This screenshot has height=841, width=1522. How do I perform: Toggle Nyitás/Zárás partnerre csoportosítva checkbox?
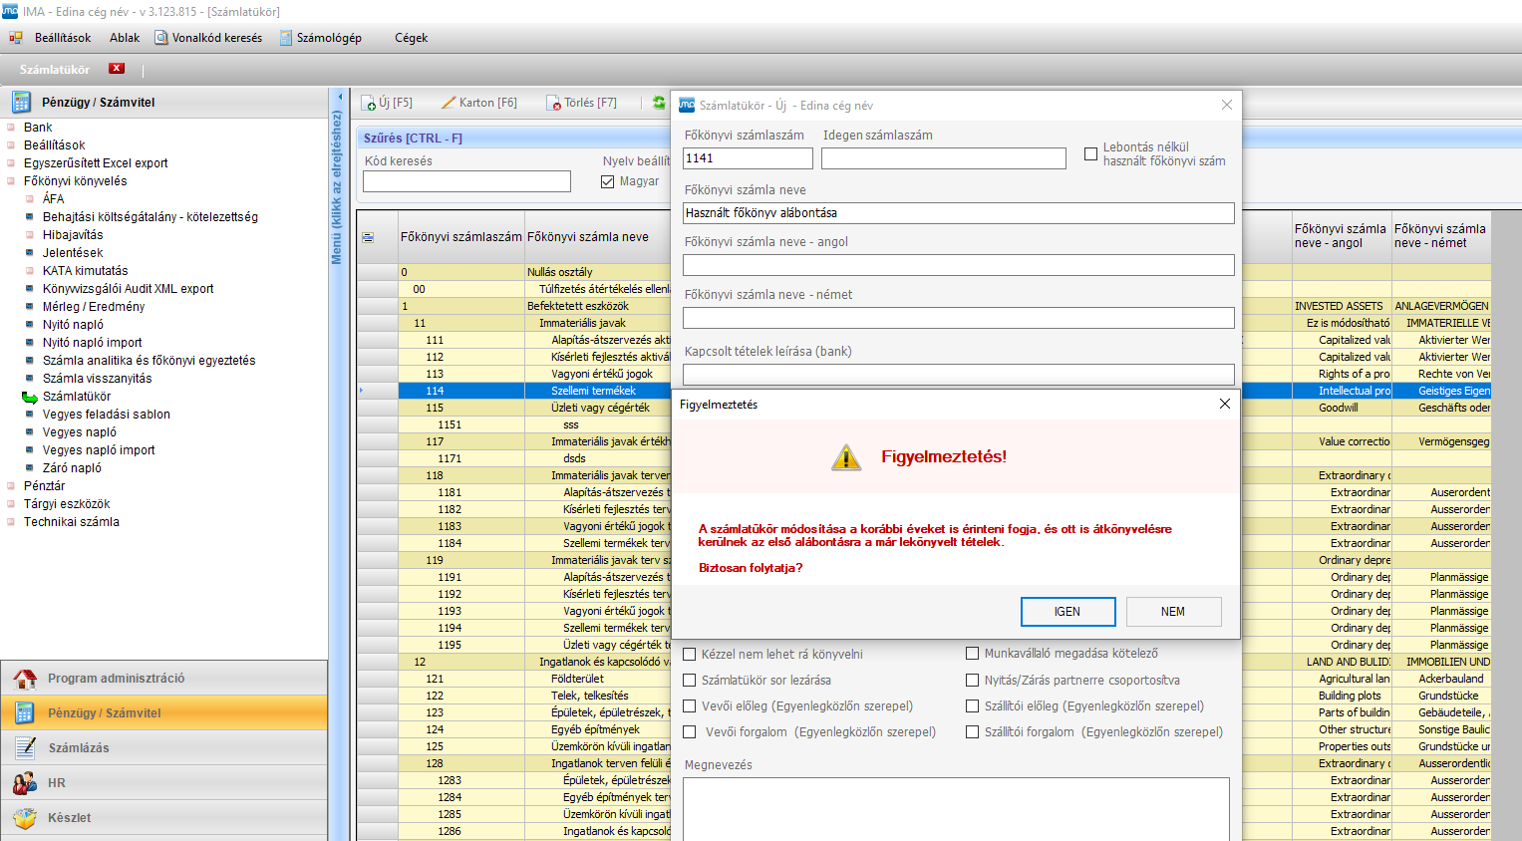[x=973, y=681]
